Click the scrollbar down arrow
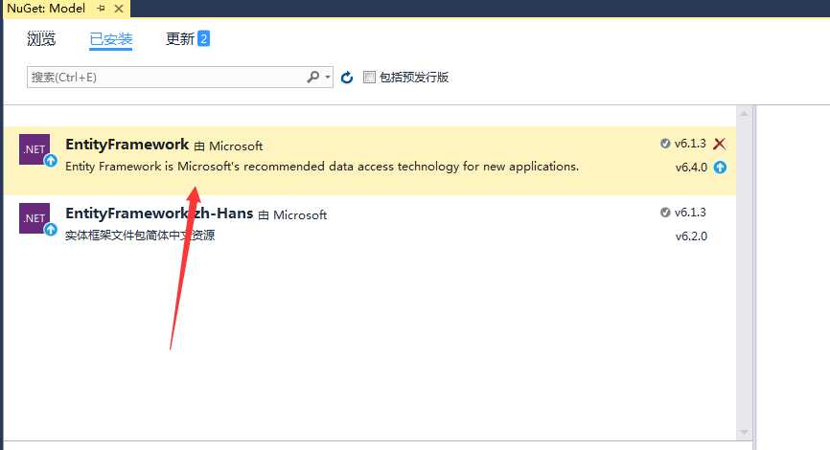This screenshot has height=450, width=830. click(744, 433)
